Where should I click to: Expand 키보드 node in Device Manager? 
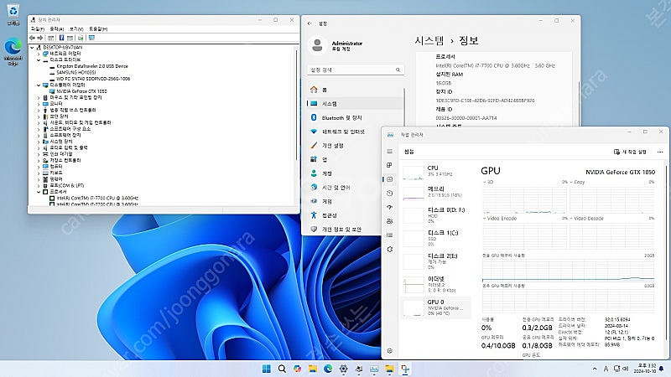[39, 173]
